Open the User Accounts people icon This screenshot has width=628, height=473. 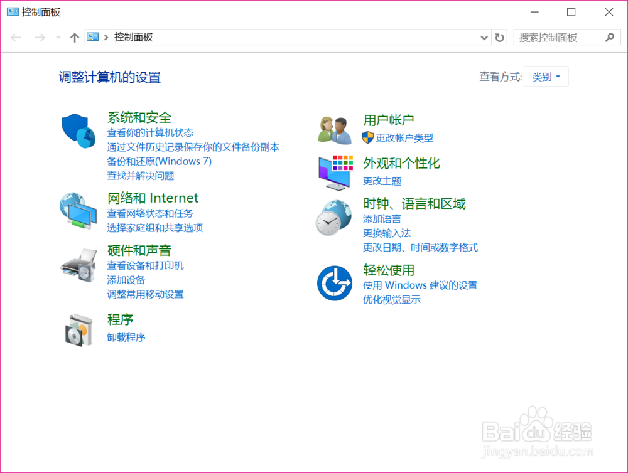pos(335,130)
